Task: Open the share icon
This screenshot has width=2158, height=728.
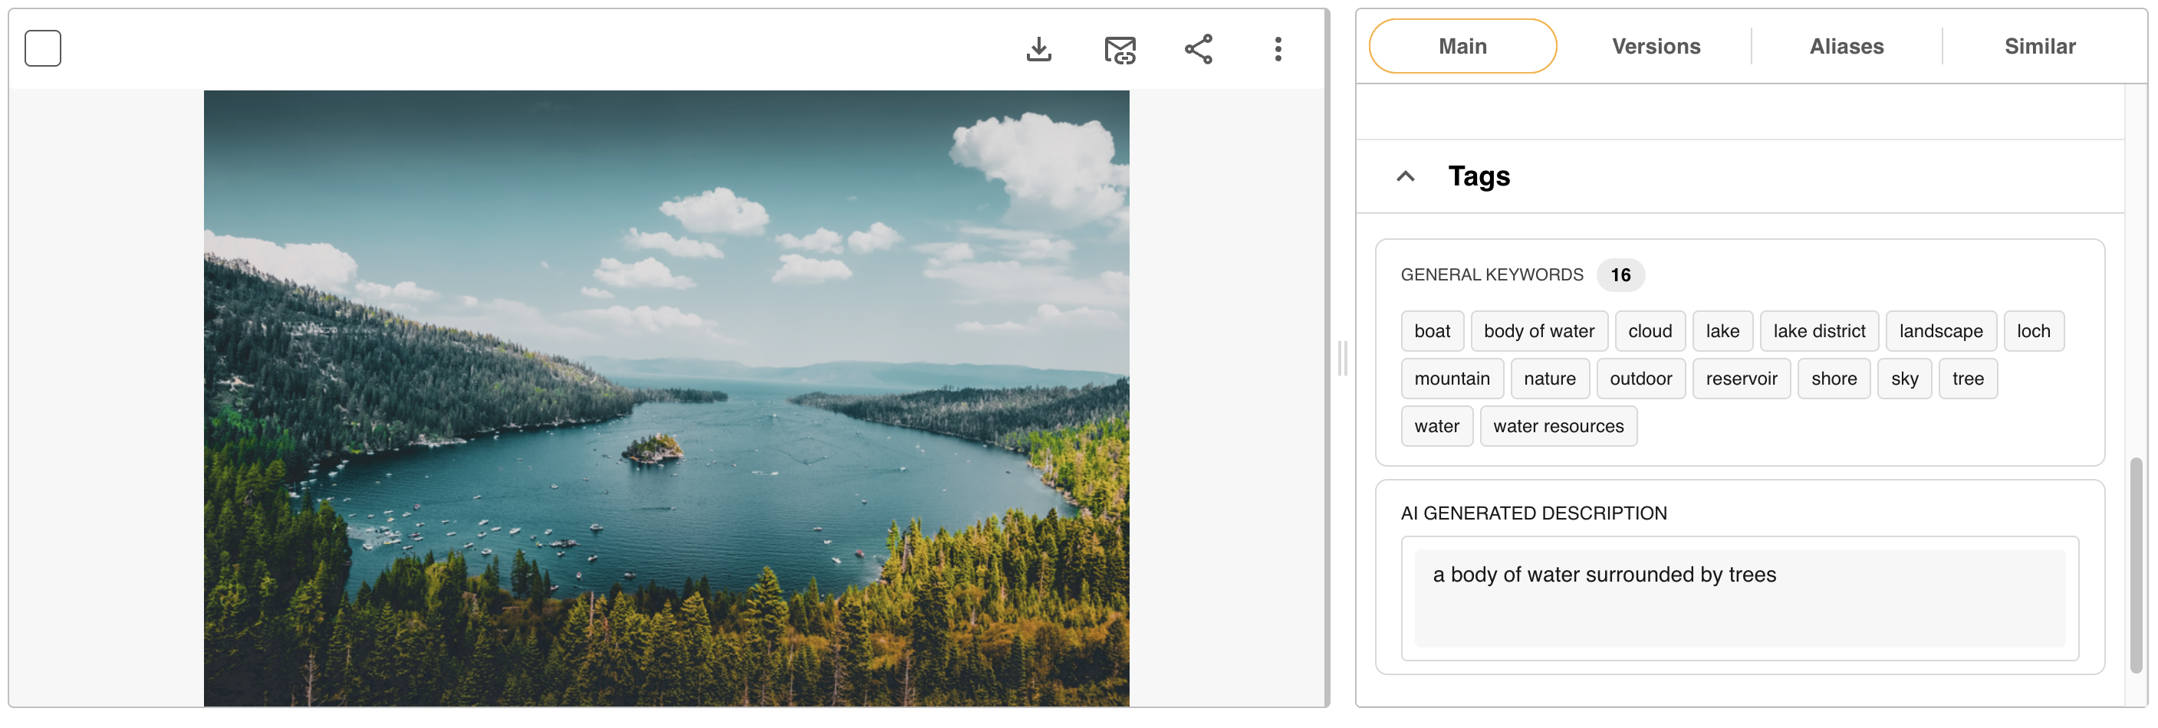Action: click(1199, 48)
